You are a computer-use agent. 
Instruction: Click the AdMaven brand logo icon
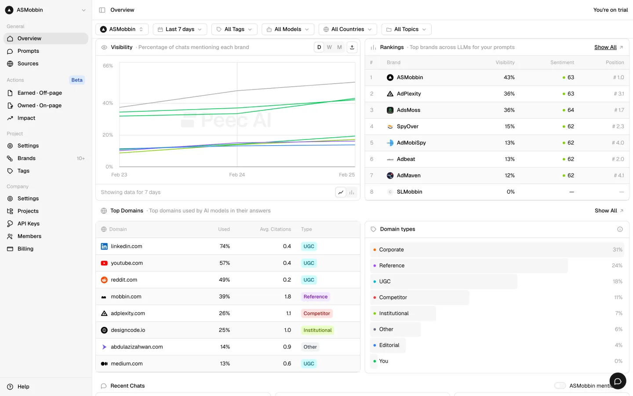390,176
